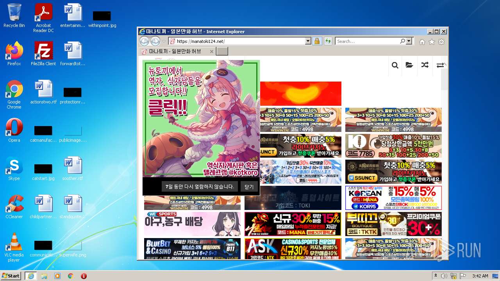Click the 신규30% 코드 MANA banner
This screenshot has width=500, height=281.
point(293,224)
